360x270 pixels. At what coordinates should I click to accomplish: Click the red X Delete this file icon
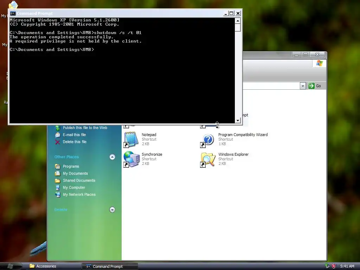pos(58,142)
